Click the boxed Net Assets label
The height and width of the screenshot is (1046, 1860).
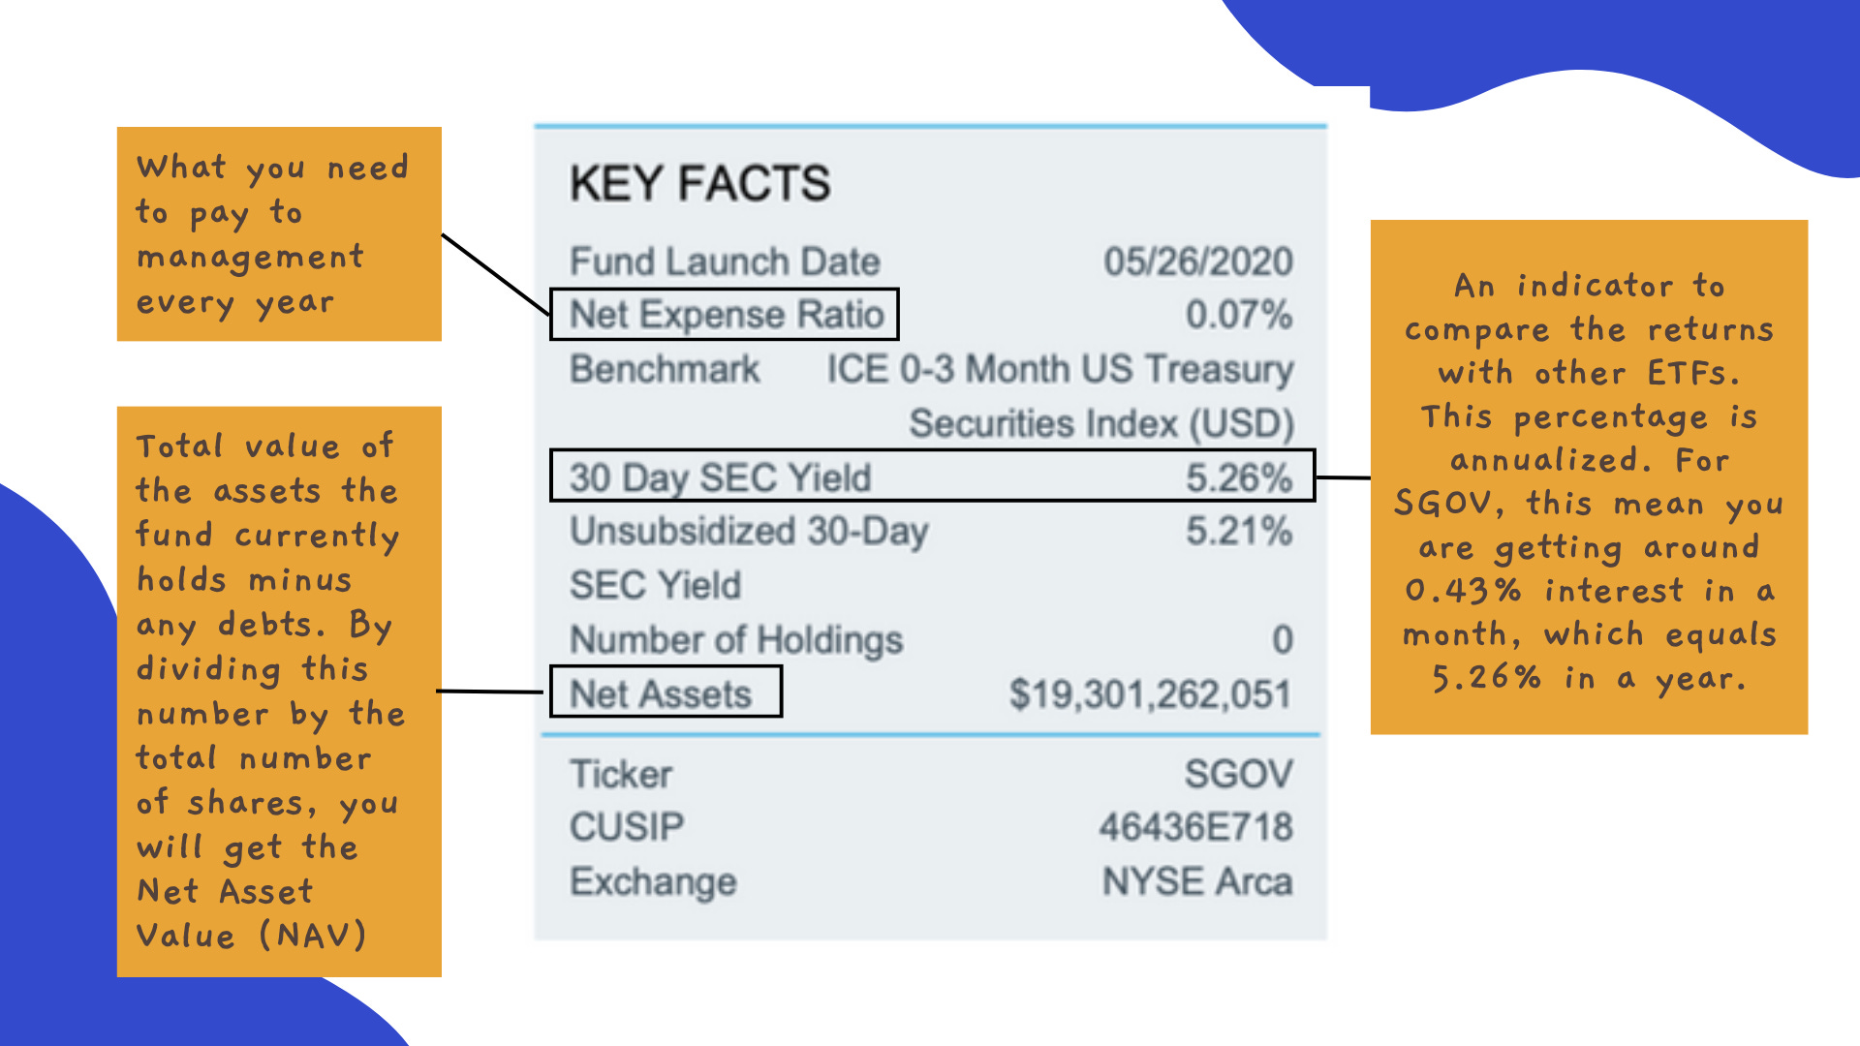pos(661,693)
